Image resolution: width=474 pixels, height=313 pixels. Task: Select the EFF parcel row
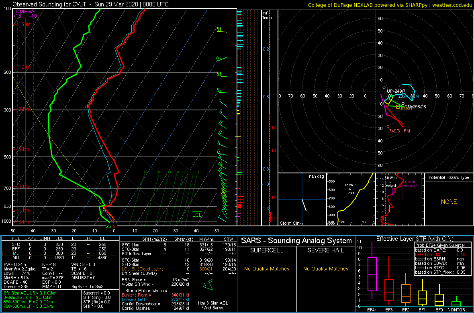coord(60,249)
